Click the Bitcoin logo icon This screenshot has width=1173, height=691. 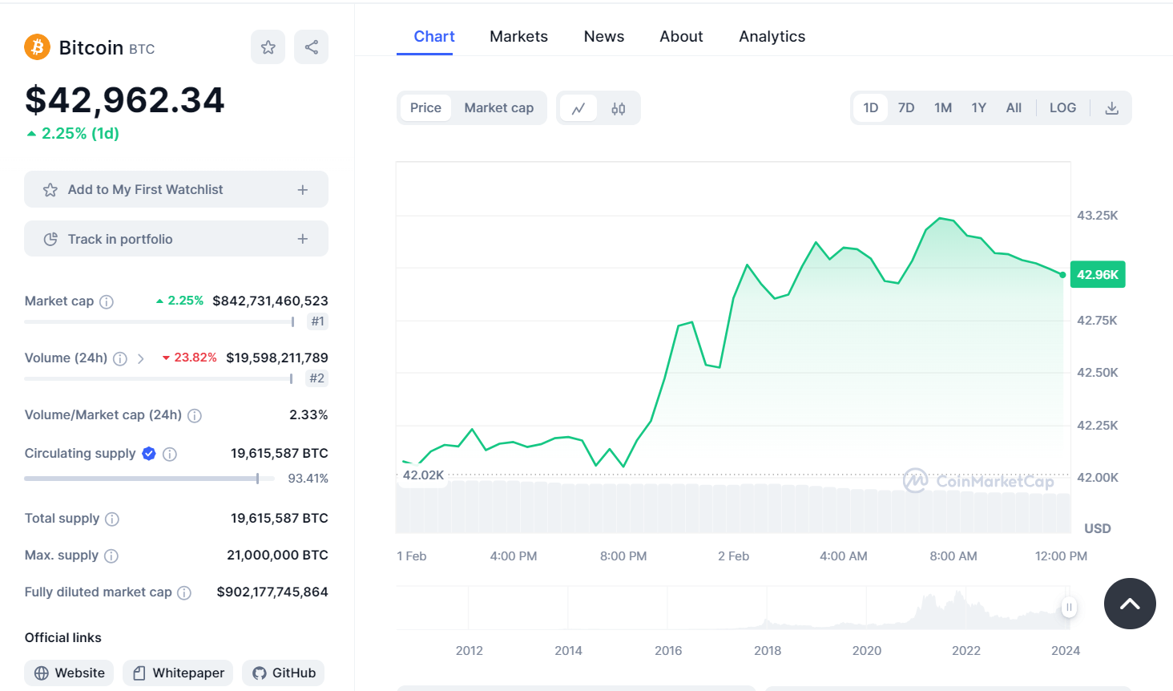pyautogui.click(x=37, y=47)
